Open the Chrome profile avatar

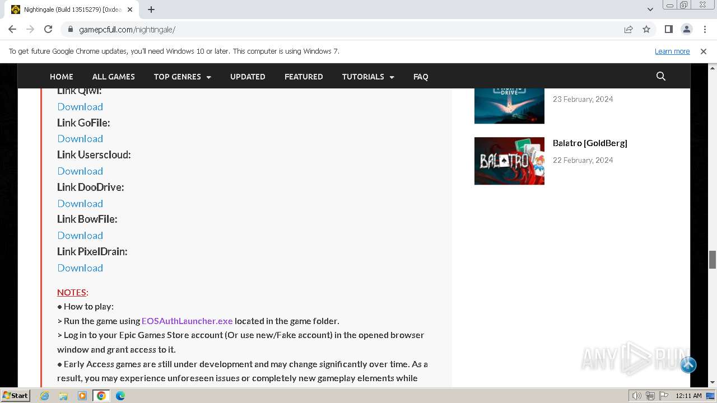coord(686,30)
